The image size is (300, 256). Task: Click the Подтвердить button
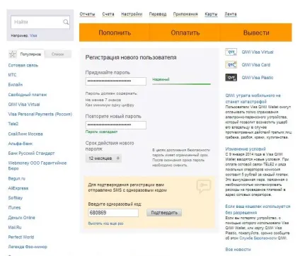pyautogui.click(x=164, y=213)
